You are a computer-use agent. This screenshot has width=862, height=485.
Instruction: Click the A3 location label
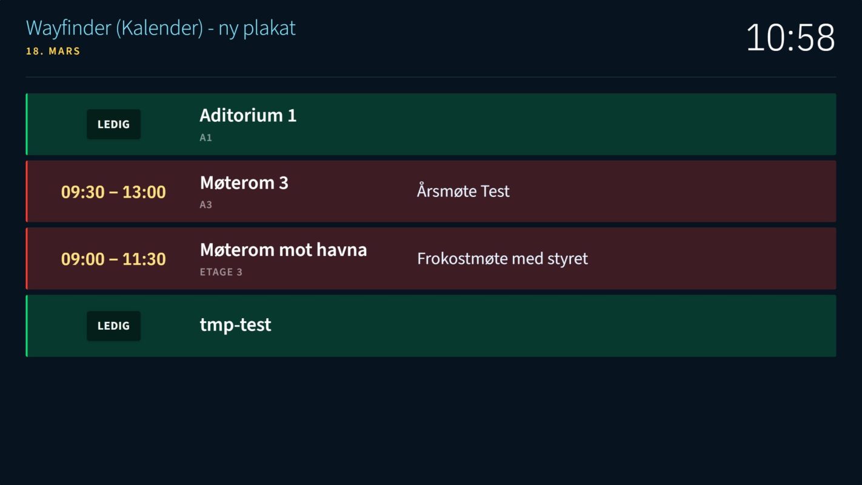[206, 205]
